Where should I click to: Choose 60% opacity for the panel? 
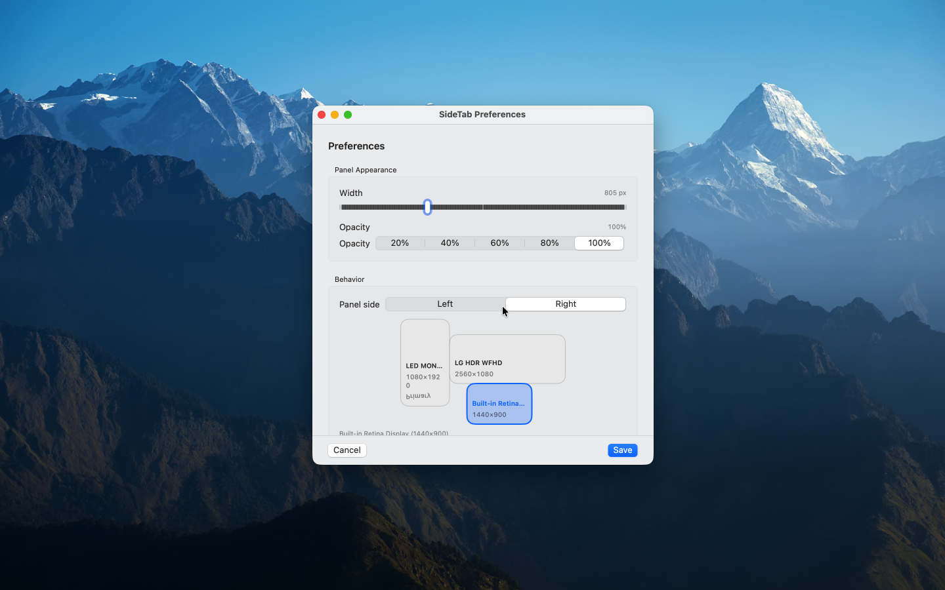pos(499,243)
